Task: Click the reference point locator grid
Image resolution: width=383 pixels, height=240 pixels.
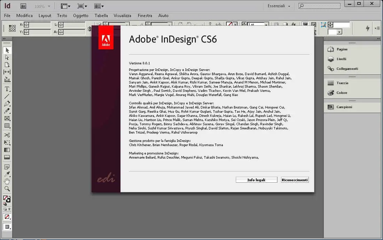Action: click(12, 28)
